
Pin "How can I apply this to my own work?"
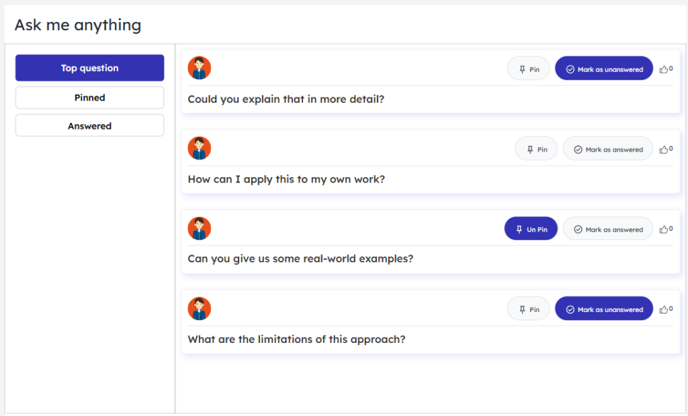pos(535,148)
